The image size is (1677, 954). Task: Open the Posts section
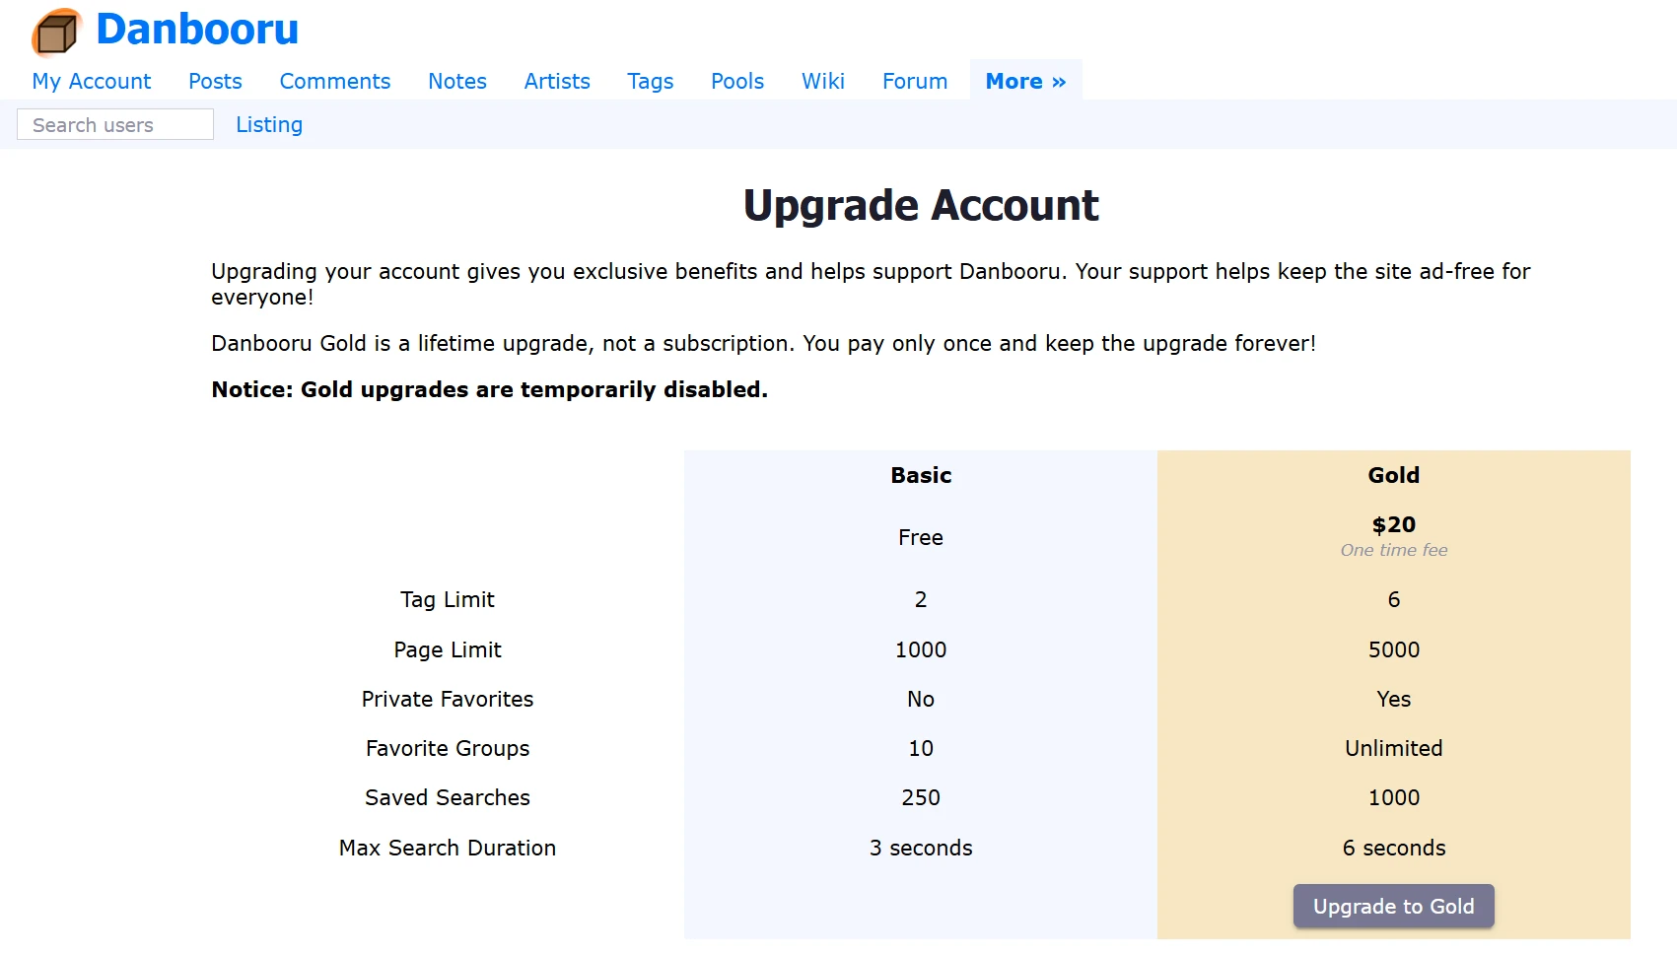[x=215, y=81]
